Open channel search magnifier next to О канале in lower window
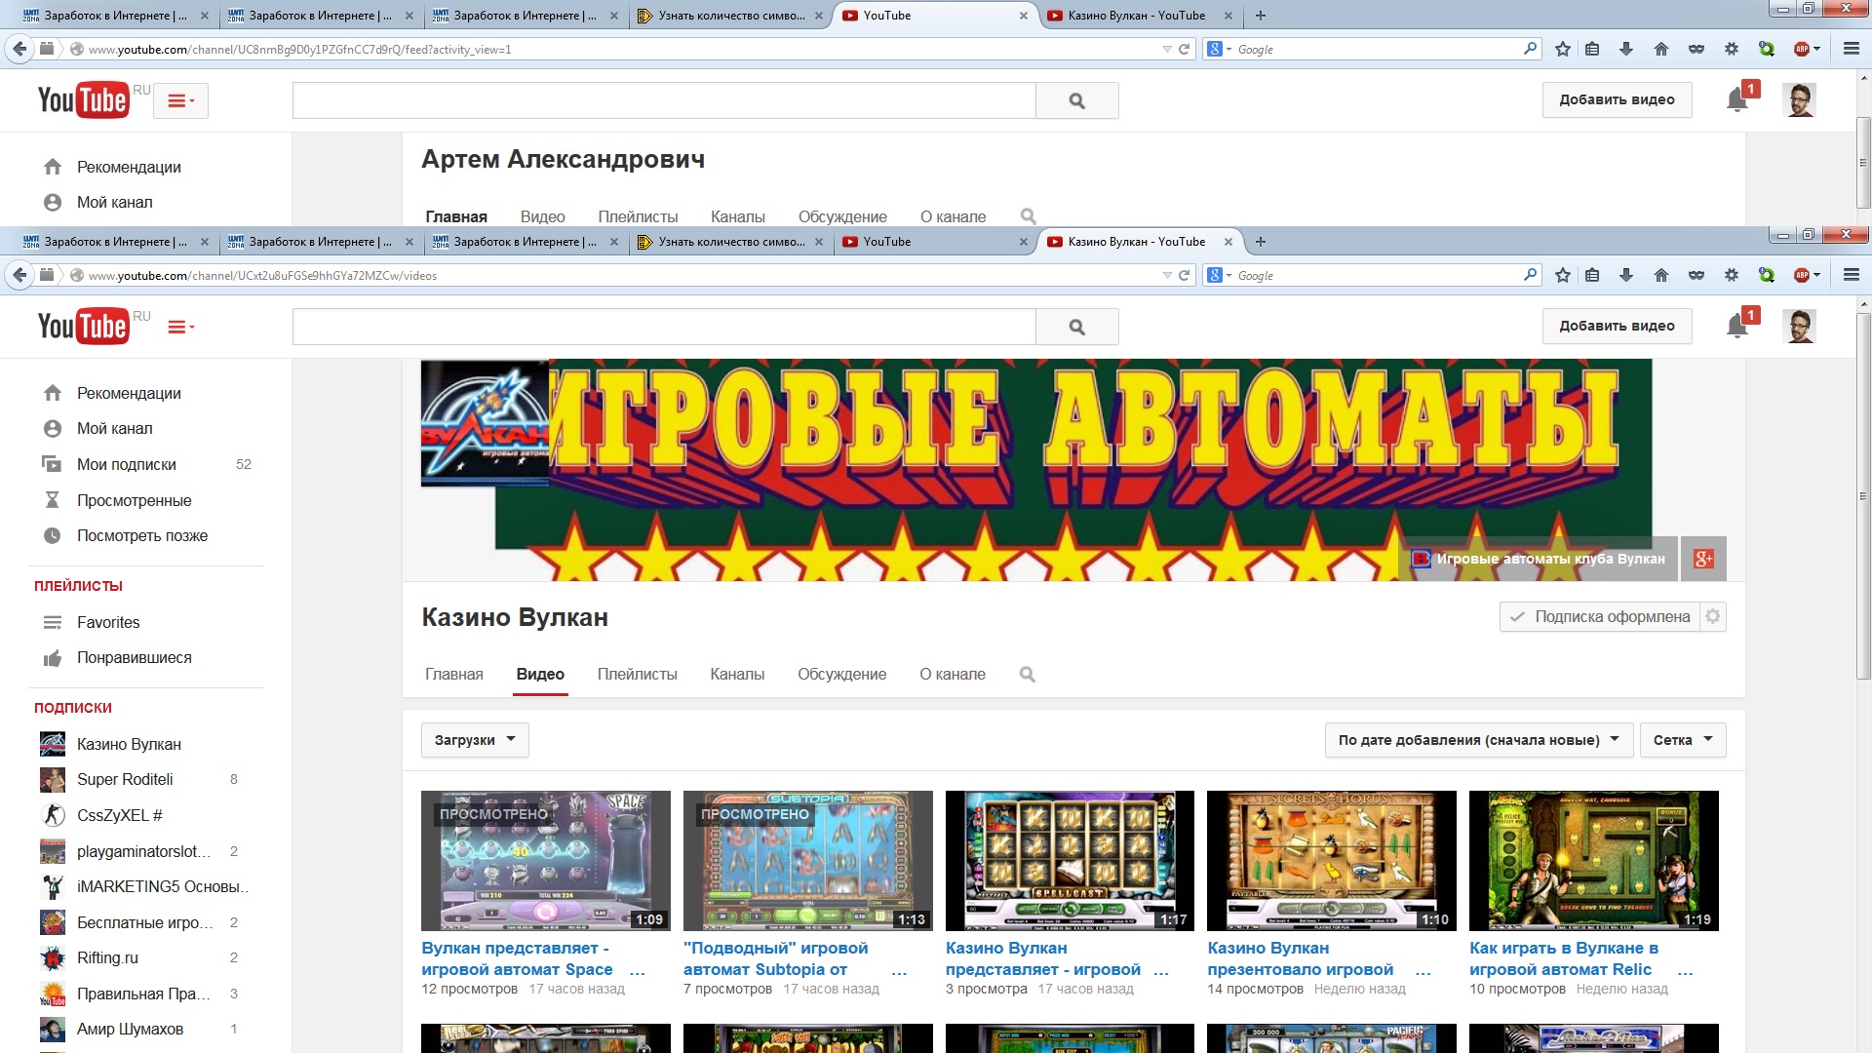 coord(1027,674)
